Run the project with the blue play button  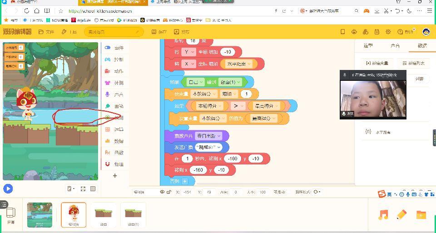click(x=8, y=189)
